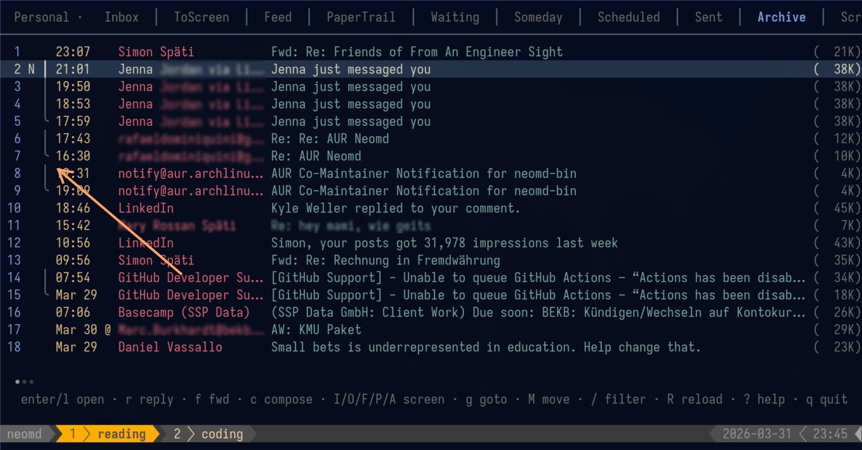Open Daniel Vassallo Small bets email
This screenshot has height=450, width=862.
pyautogui.click(x=485, y=347)
